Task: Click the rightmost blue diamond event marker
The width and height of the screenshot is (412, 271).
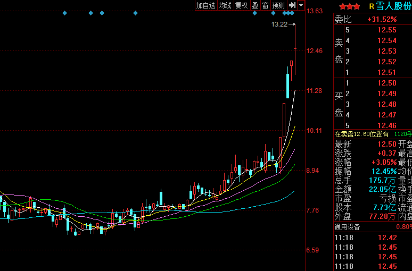Action: [x=292, y=13]
